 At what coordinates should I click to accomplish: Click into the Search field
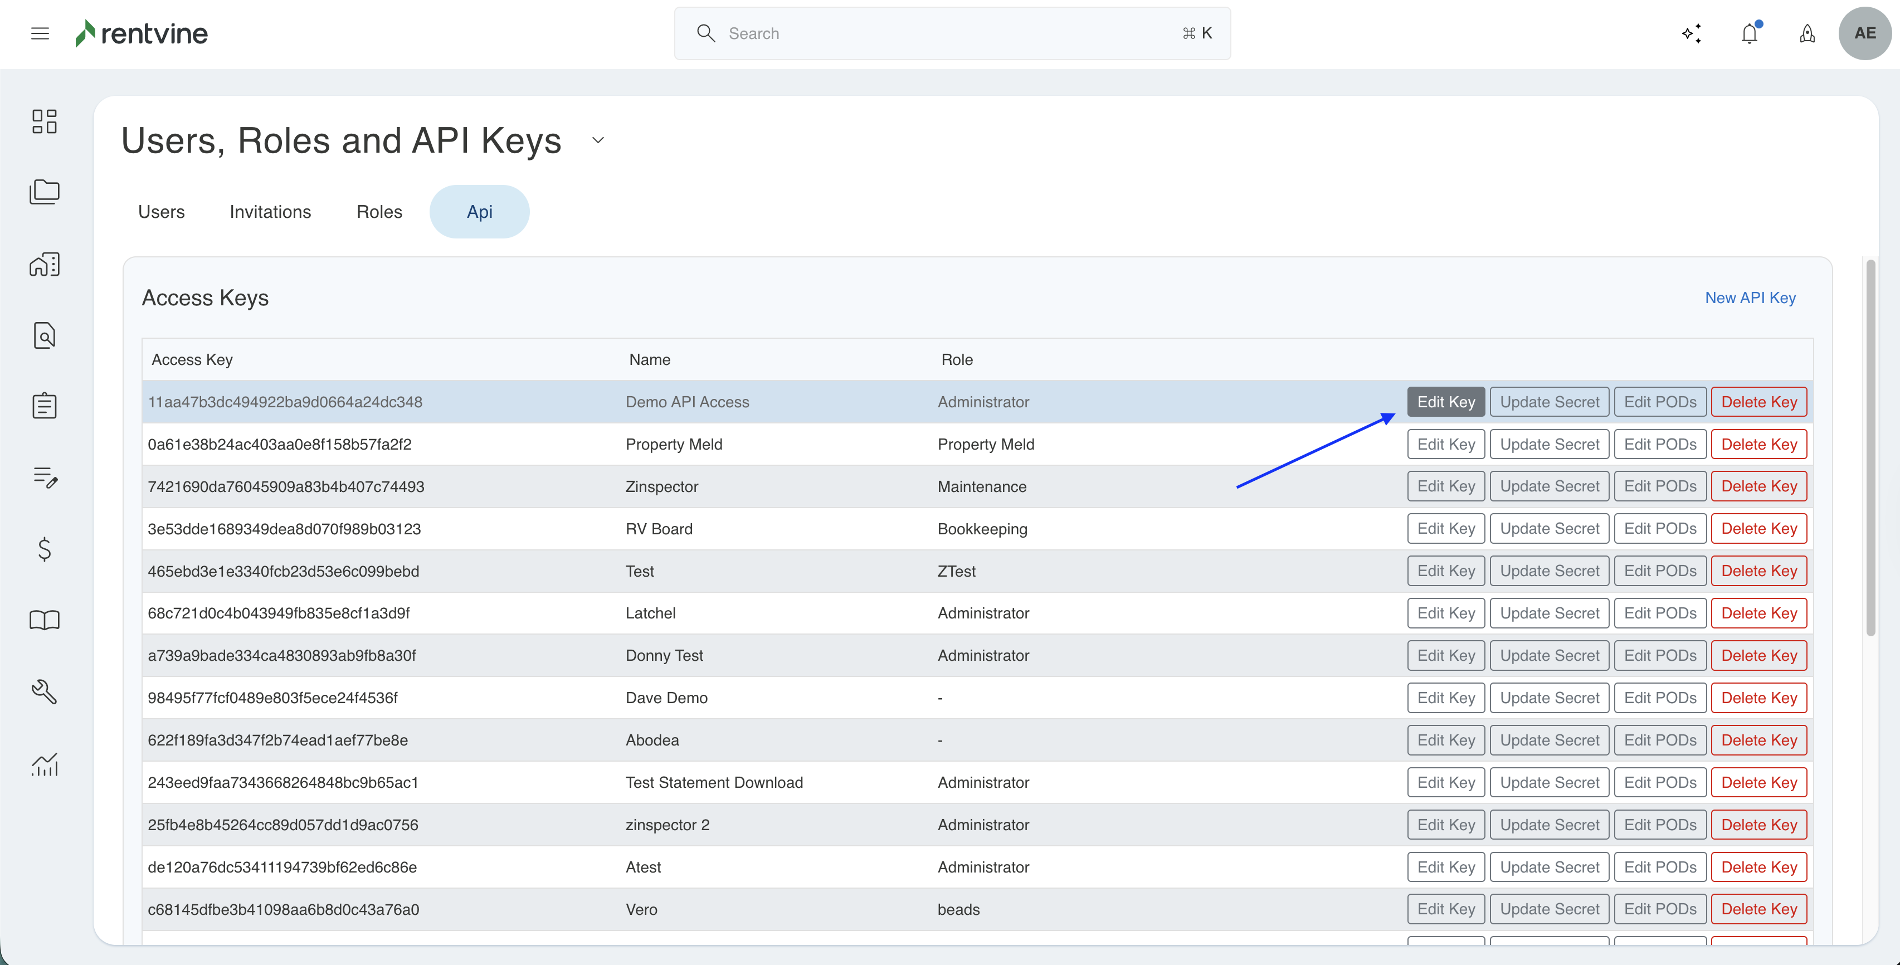point(952,33)
